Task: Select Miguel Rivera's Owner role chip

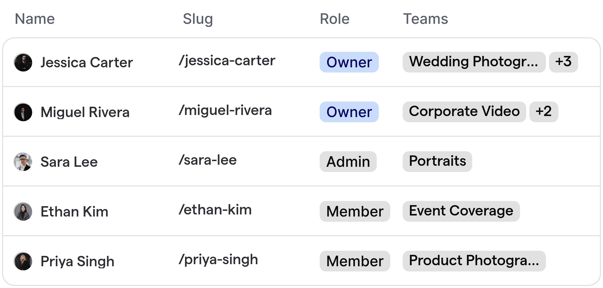Action: pos(349,112)
